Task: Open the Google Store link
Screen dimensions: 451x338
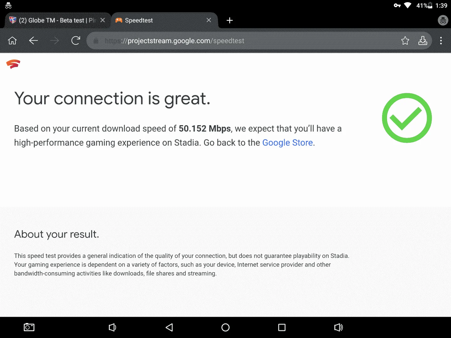Action: click(x=288, y=143)
